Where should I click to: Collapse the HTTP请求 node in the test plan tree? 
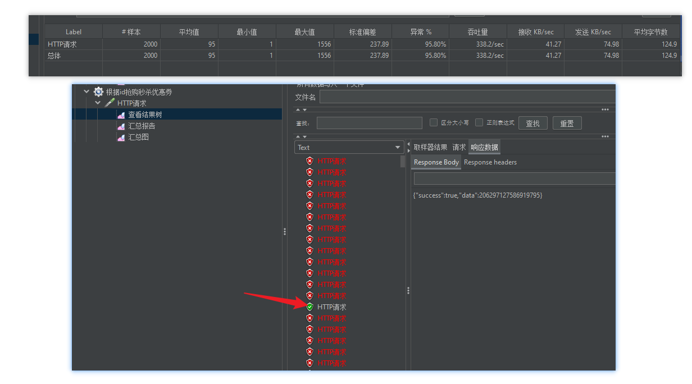(98, 103)
